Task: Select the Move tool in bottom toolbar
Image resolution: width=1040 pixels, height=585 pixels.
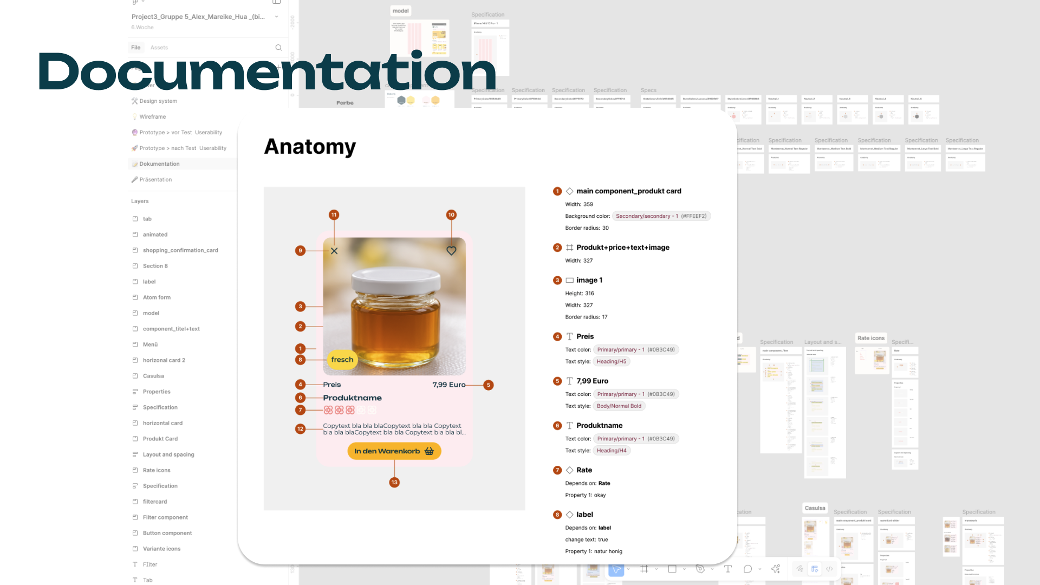Action: pyautogui.click(x=616, y=569)
